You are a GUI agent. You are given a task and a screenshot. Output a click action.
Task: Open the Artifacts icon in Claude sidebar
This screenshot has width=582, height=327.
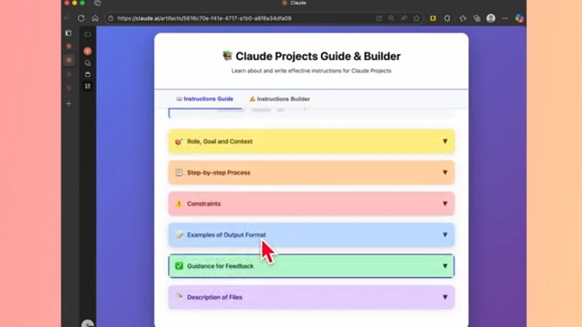click(87, 86)
